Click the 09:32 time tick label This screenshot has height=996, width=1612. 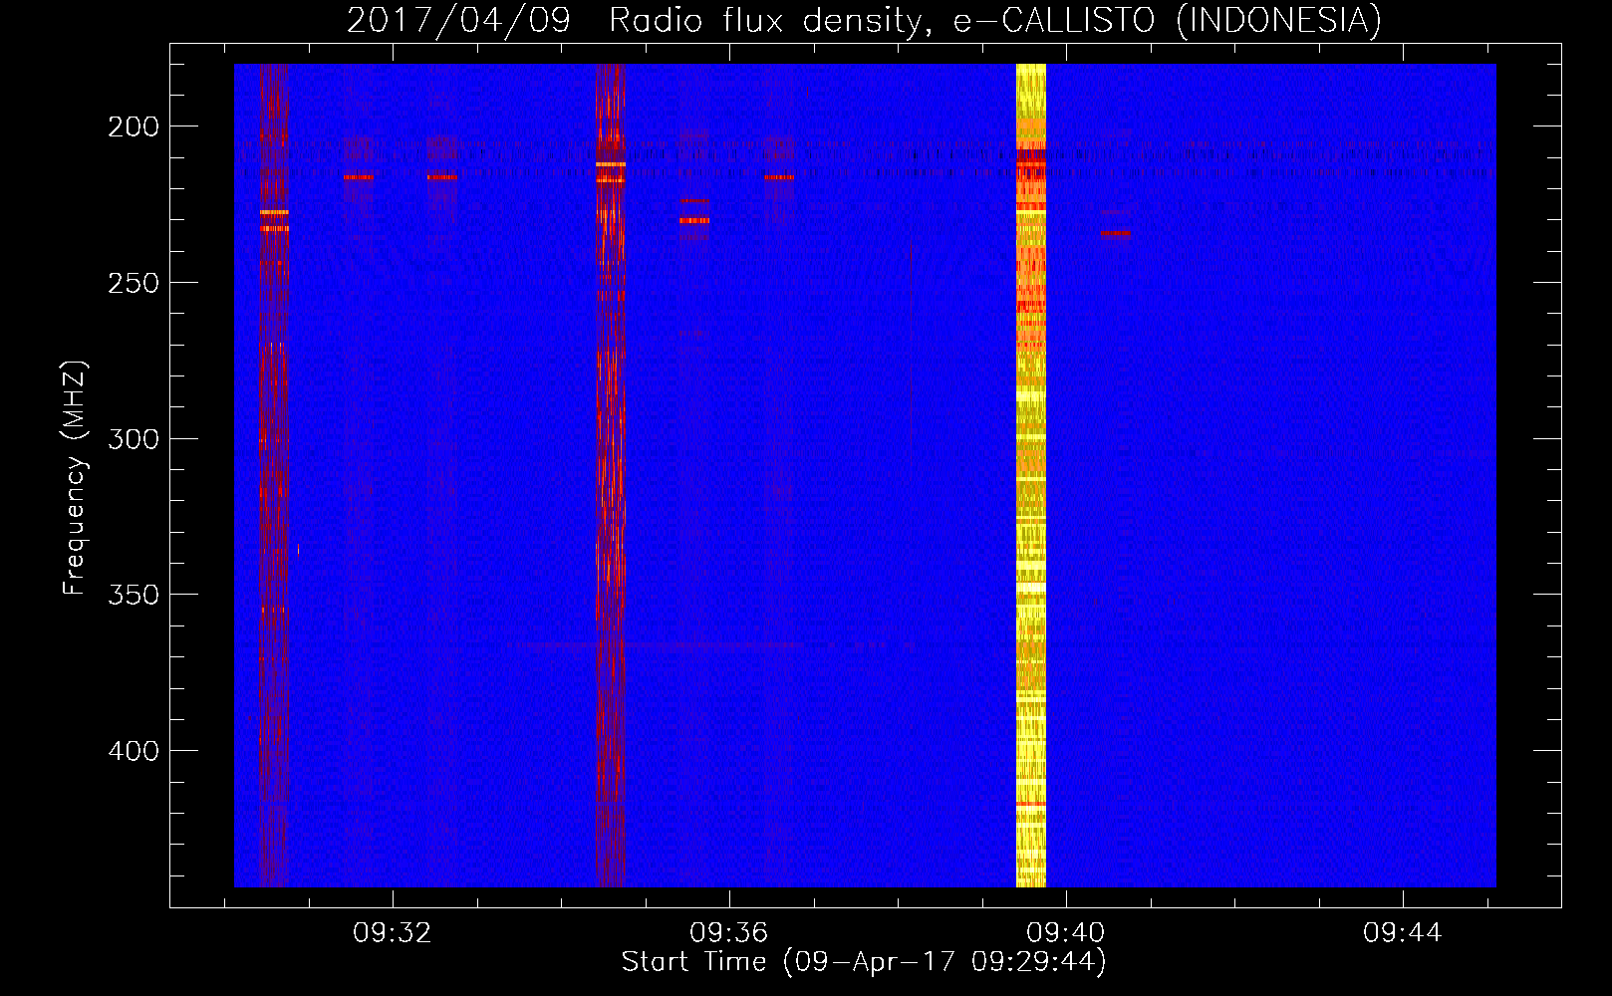pyautogui.click(x=393, y=933)
